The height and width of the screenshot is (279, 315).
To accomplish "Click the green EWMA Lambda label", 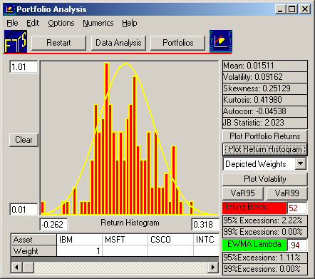I will point(254,245).
